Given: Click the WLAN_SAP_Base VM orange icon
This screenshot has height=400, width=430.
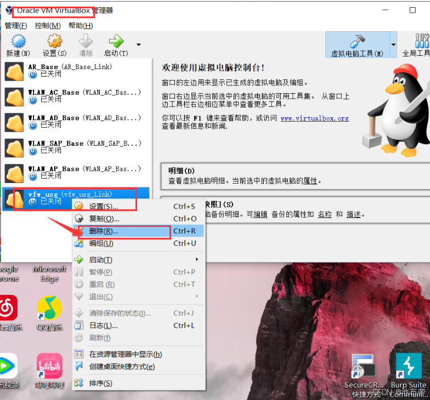Looking at the screenshot, I should point(14,148).
